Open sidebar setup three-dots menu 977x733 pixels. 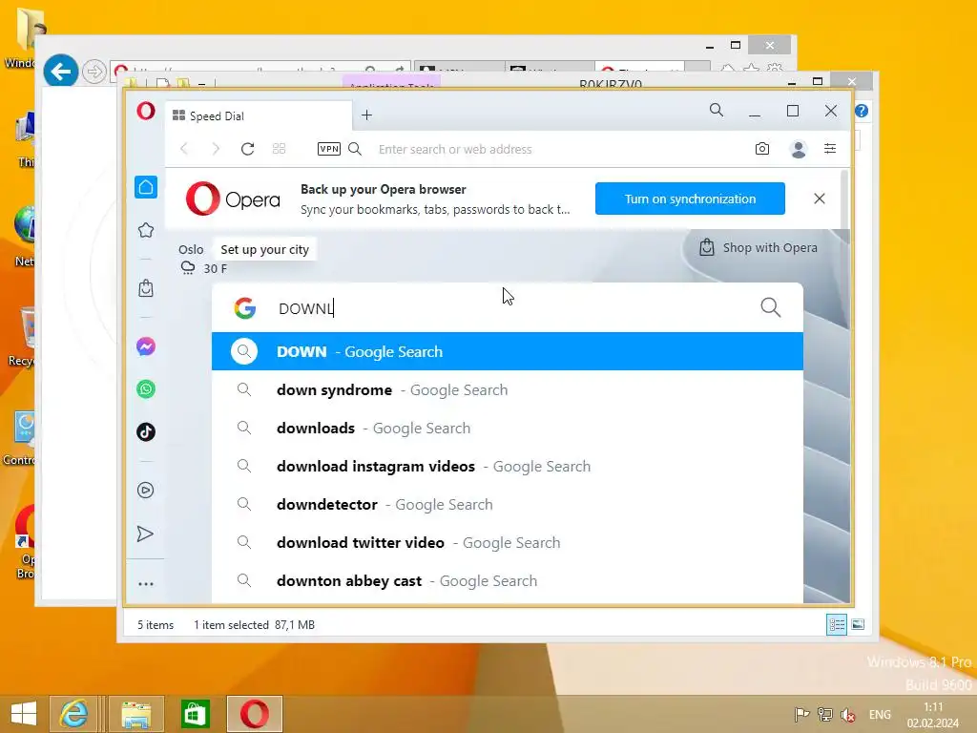tap(146, 584)
